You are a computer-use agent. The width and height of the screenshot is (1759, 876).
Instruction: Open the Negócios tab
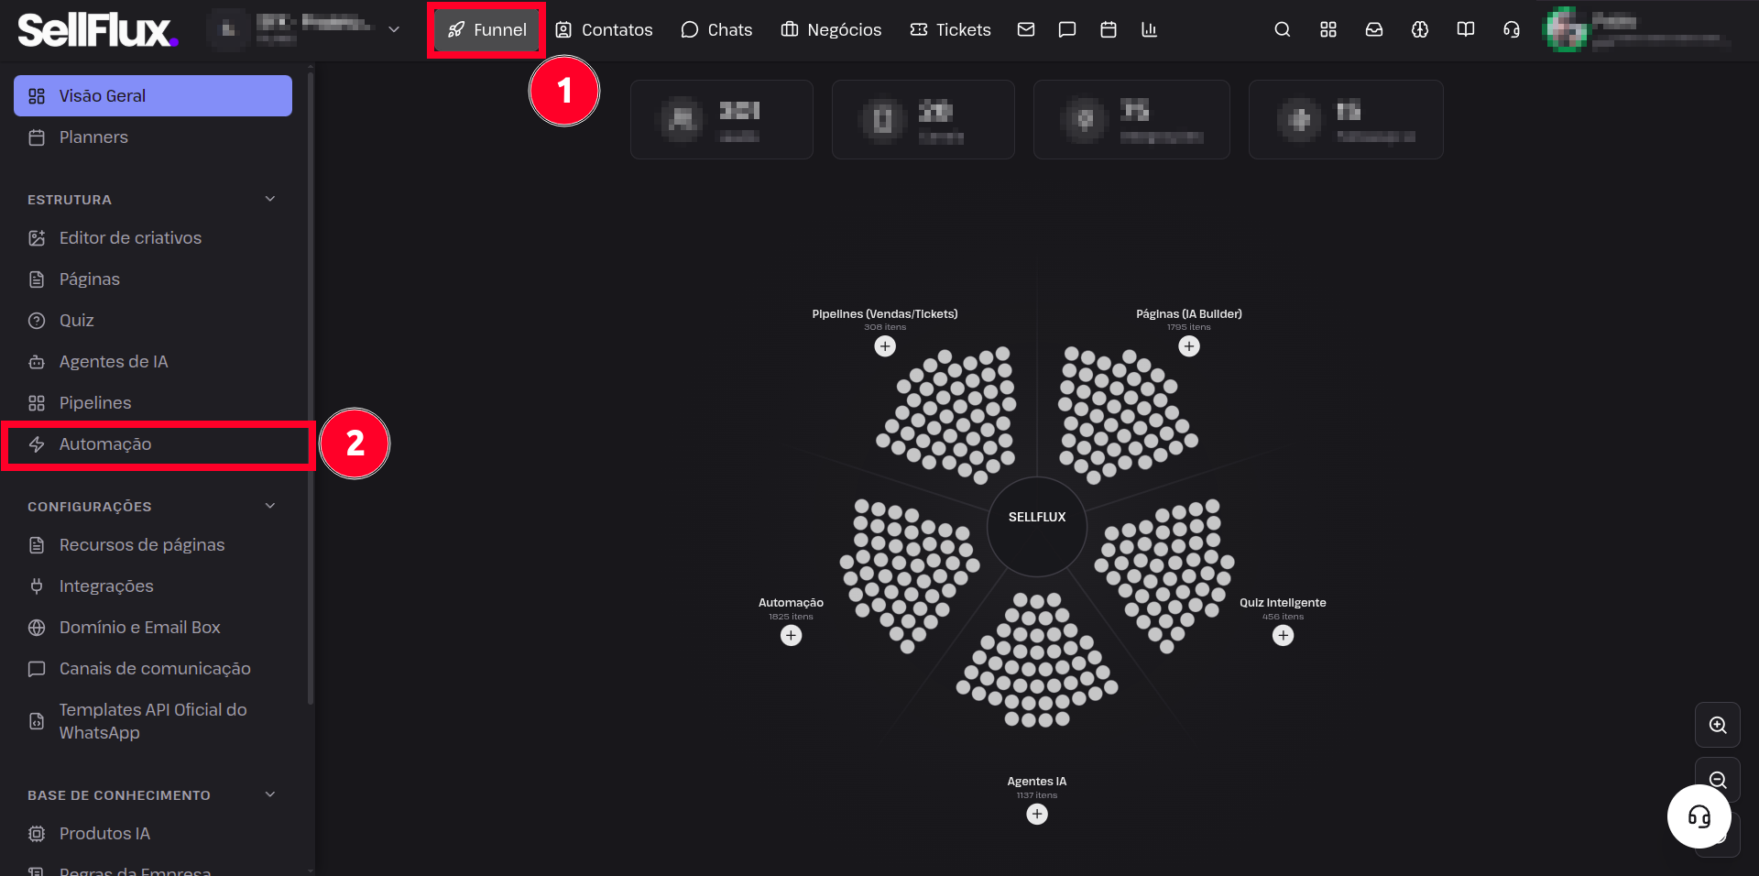831,30
